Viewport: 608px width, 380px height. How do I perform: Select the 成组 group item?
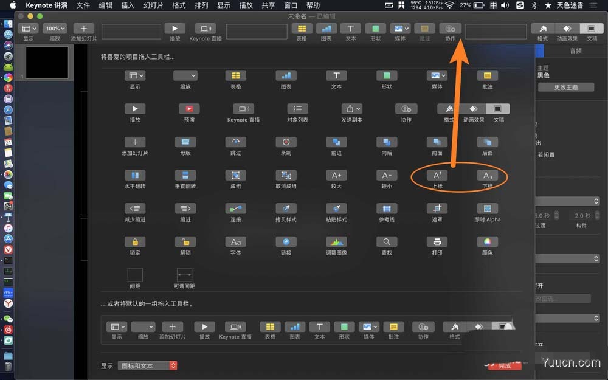click(236, 175)
